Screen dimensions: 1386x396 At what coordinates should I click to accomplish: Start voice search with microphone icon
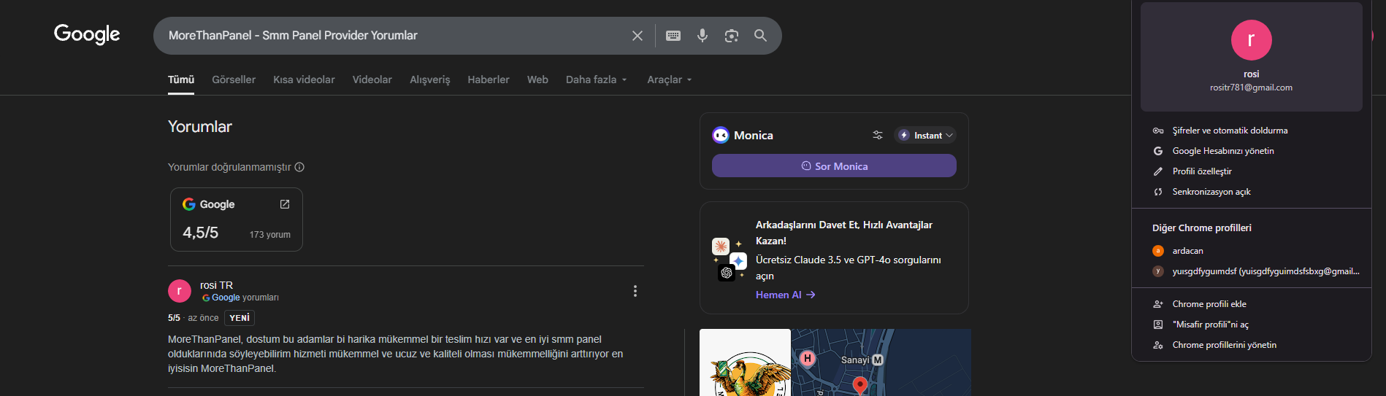[702, 36]
